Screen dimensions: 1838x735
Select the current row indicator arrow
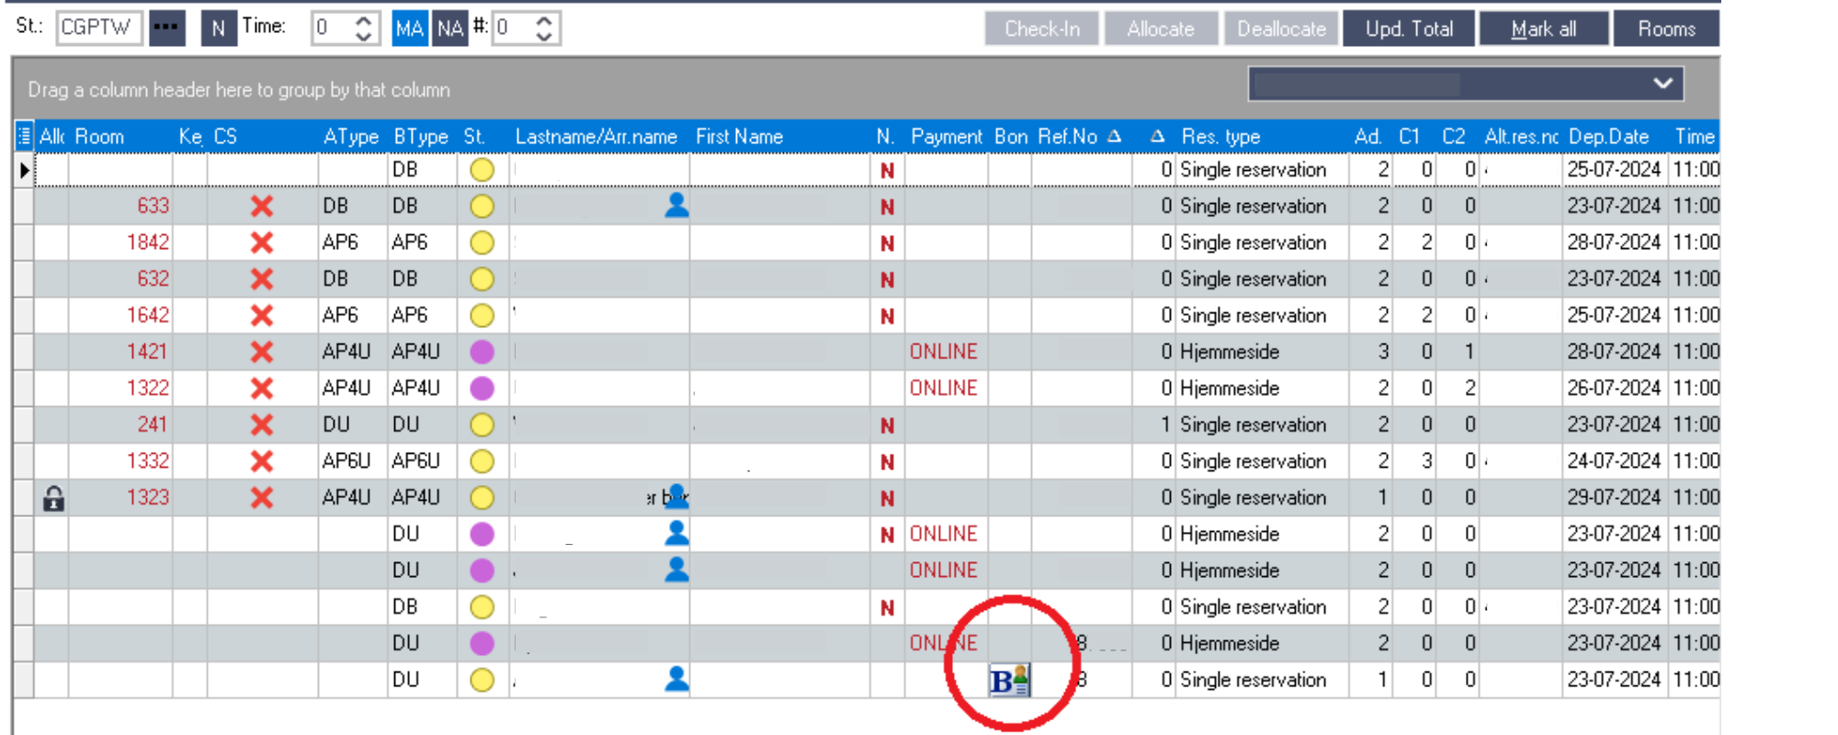(x=25, y=170)
